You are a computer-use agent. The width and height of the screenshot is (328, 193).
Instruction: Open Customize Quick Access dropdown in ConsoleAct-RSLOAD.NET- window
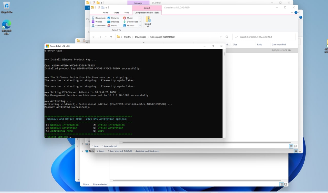[106, 7]
